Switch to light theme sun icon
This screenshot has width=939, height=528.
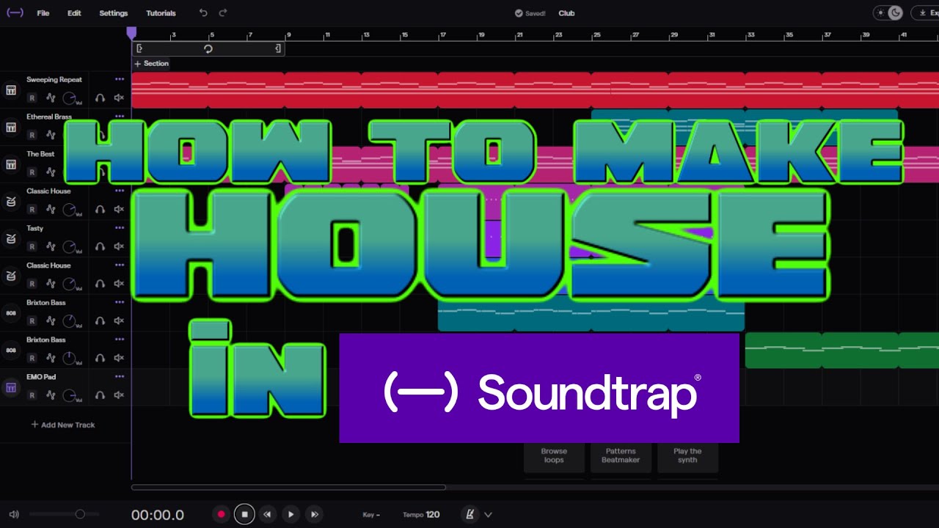[881, 13]
